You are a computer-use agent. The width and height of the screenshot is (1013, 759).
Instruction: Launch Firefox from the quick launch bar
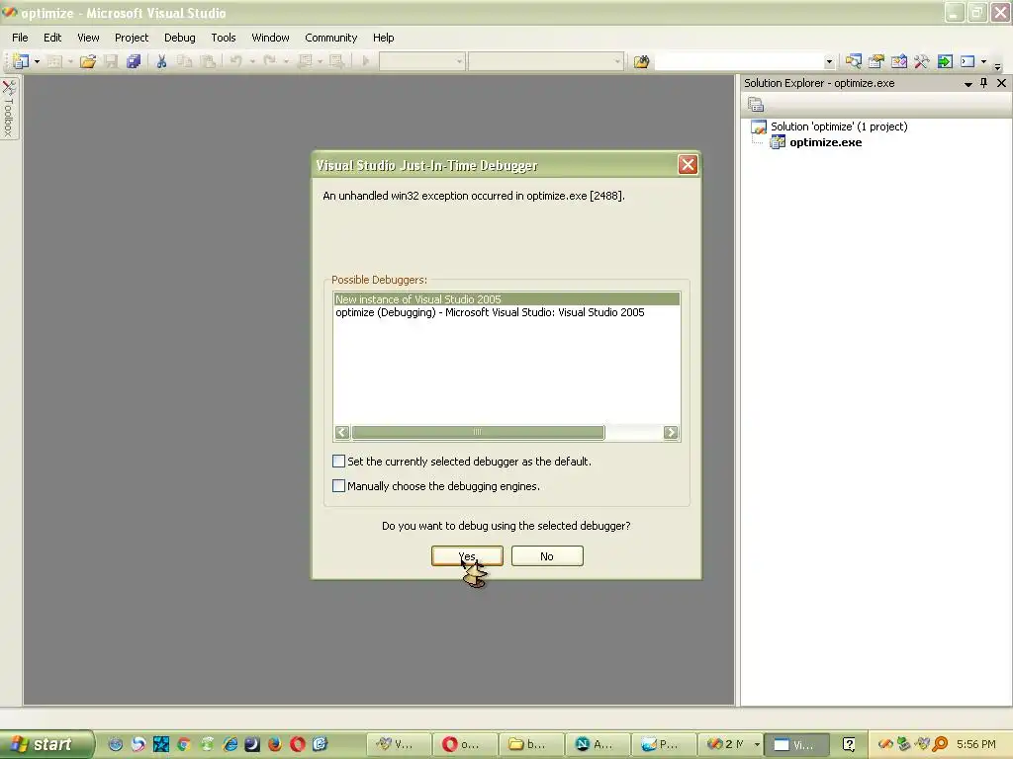[275, 744]
